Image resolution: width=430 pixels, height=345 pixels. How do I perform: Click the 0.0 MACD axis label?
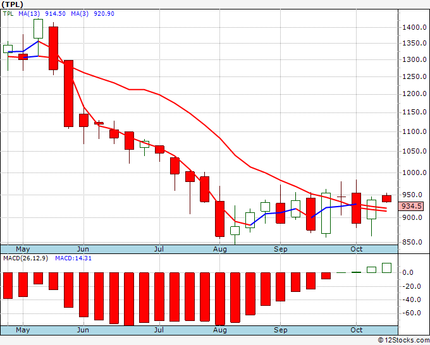point(408,272)
